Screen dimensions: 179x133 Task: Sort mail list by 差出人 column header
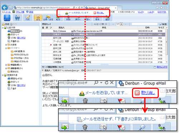click(62, 28)
